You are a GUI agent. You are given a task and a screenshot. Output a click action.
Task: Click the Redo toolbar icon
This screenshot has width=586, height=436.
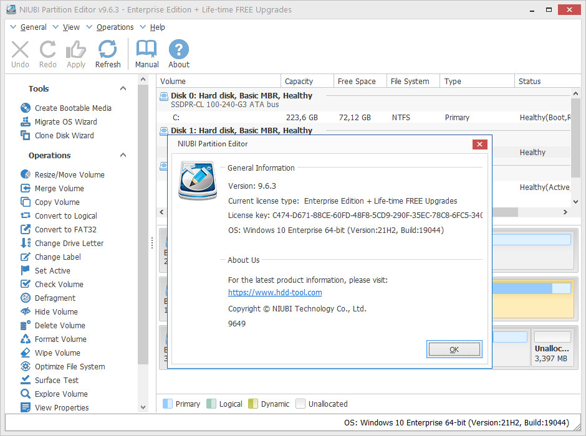click(48, 49)
